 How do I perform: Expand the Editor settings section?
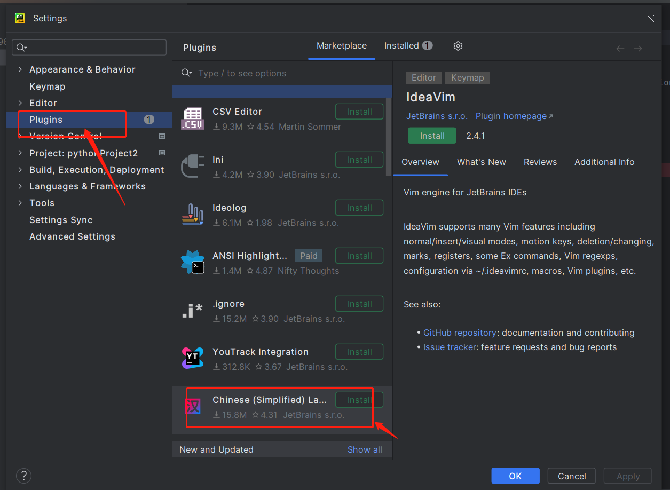pos(20,103)
